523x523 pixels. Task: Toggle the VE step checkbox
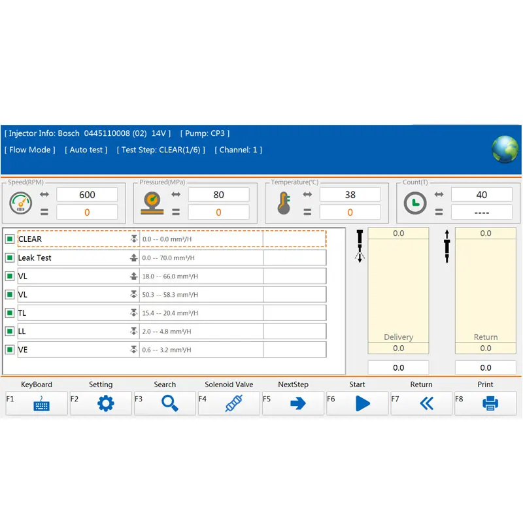[x=10, y=349]
